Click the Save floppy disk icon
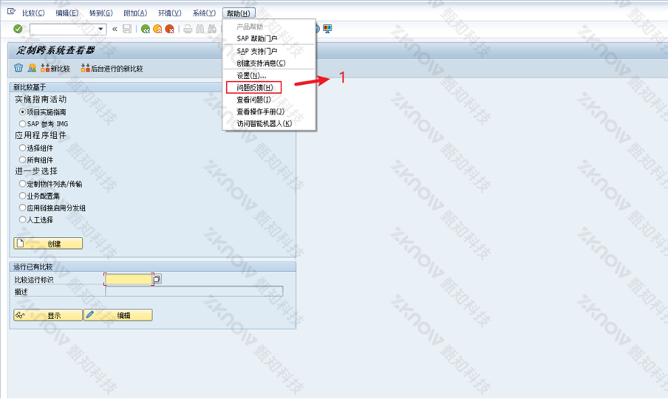Viewport: 668px width, 399px height. point(127,29)
